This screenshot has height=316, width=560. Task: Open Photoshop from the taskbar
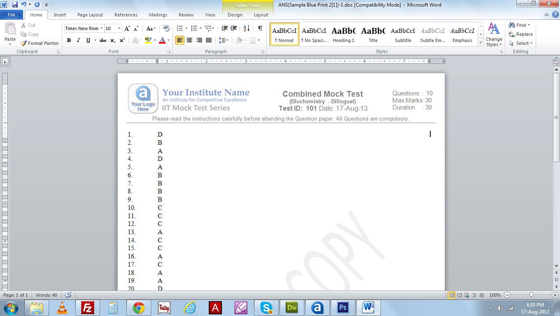coord(343,308)
